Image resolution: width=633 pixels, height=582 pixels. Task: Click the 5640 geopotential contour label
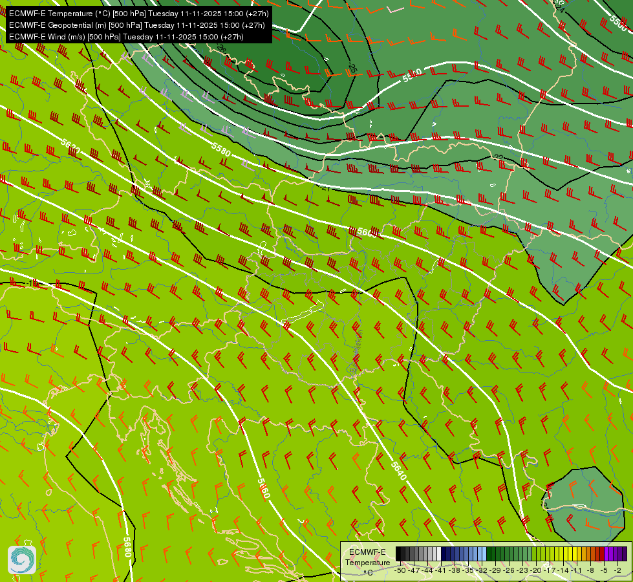click(x=398, y=471)
